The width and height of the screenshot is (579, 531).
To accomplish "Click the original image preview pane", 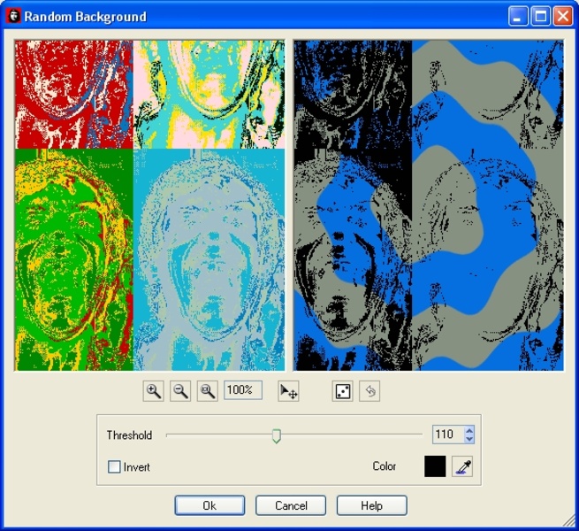I will [149, 204].
